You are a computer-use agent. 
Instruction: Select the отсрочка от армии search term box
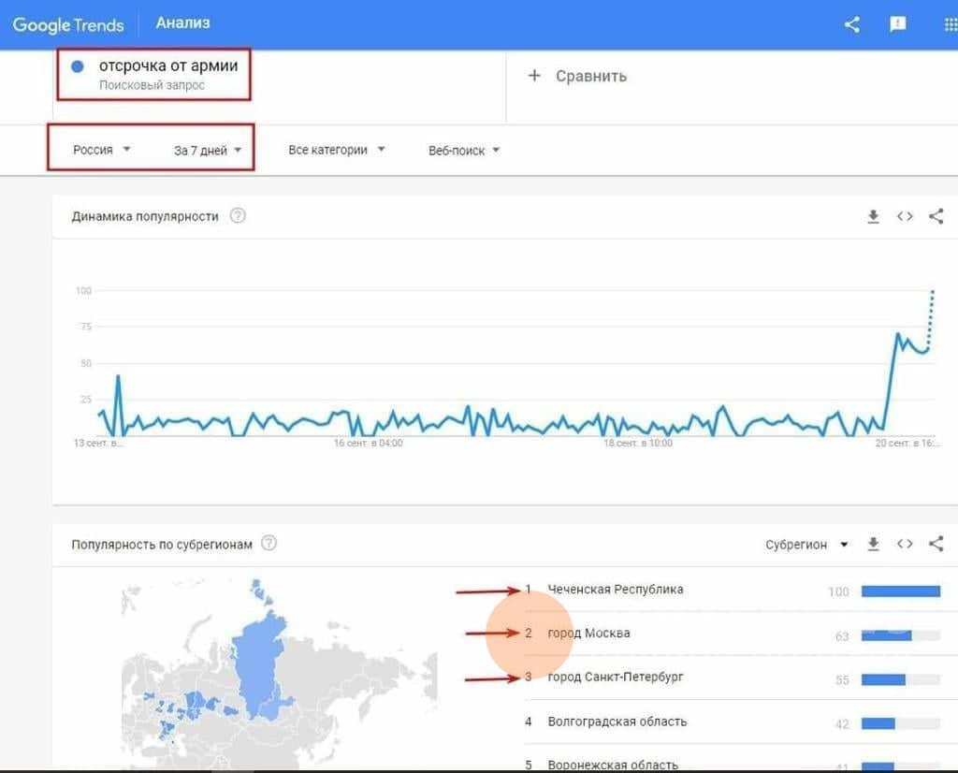pyautogui.click(x=154, y=75)
